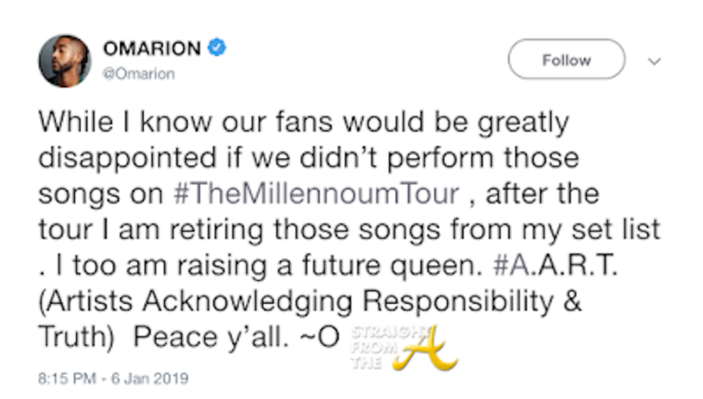
Task: Expand the chevron menu beside Follow
Action: click(x=654, y=61)
